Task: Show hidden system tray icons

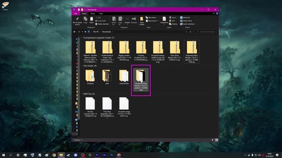Action: 245,155
